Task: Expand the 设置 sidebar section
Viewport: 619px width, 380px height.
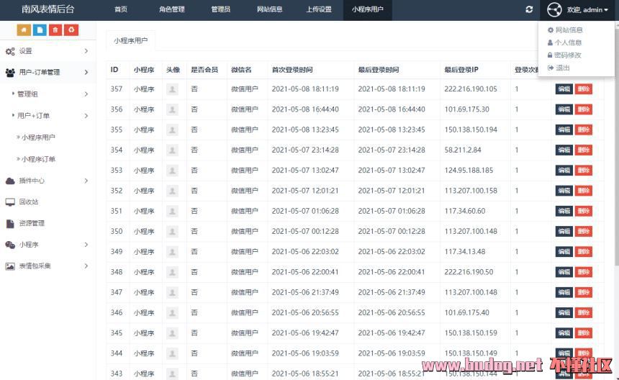Action: coord(86,51)
